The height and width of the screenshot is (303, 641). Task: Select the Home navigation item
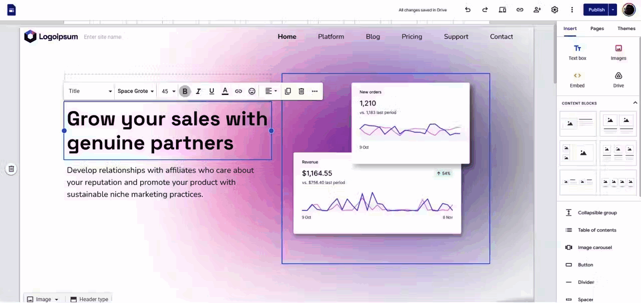(x=287, y=36)
